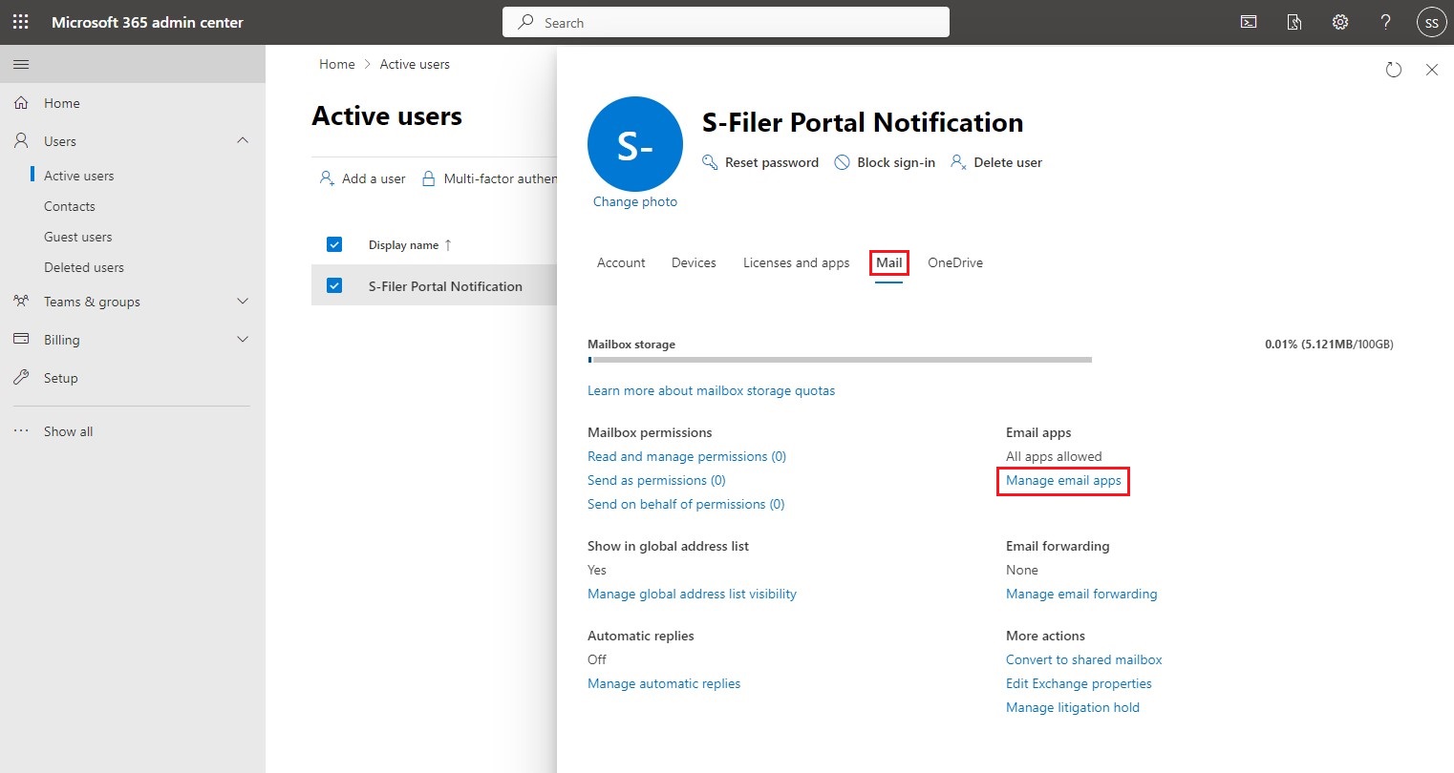Viewport: 1454px width, 773px height.
Task: Open Contacts in sidebar
Action: point(70,206)
